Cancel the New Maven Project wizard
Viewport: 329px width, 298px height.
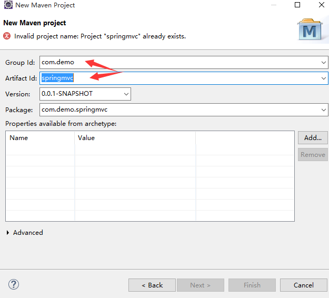[304, 285]
